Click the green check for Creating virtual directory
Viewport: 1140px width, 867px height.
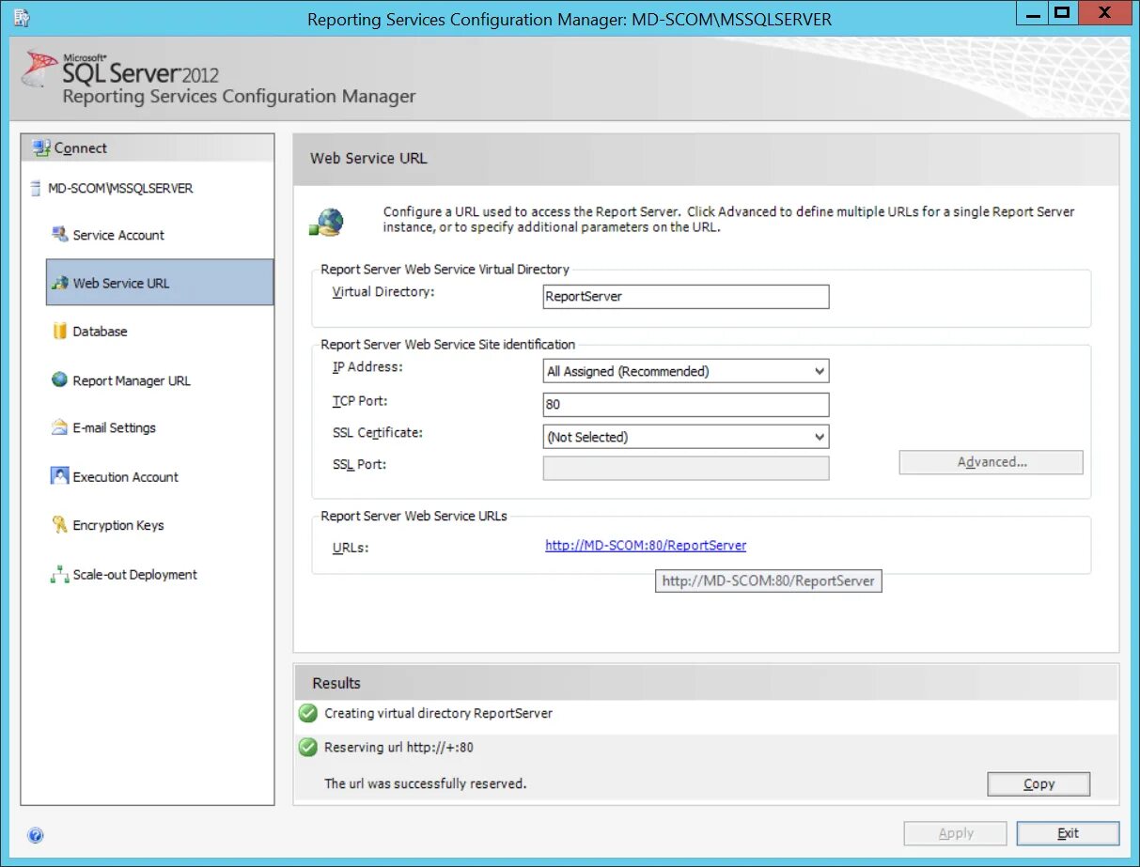pyautogui.click(x=307, y=714)
